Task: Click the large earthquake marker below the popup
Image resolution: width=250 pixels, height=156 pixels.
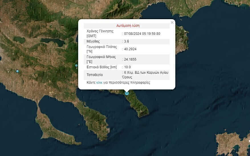Action: coord(127,93)
